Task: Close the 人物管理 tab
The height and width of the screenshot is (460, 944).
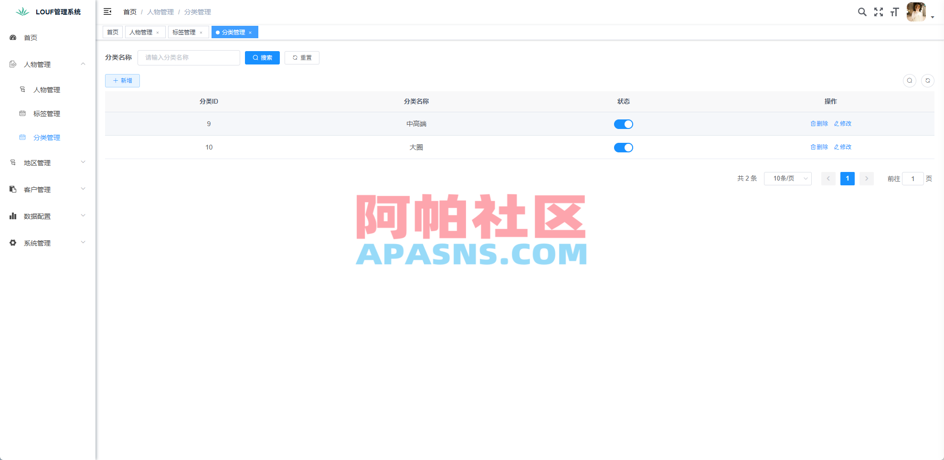Action: (x=158, y=32)
